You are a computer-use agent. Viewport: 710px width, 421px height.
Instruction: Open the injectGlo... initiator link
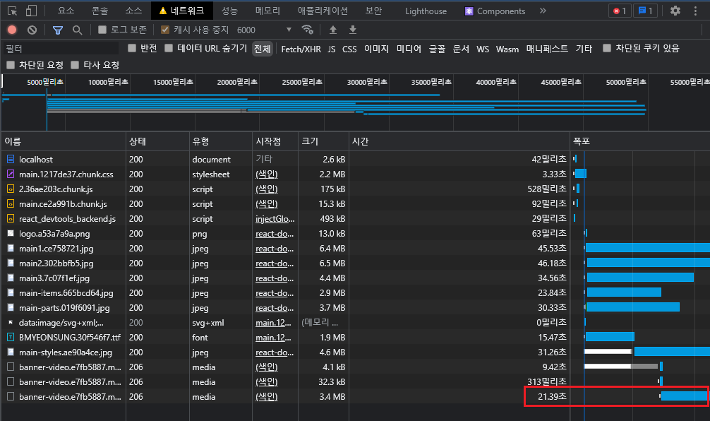(x=275, y=219)
